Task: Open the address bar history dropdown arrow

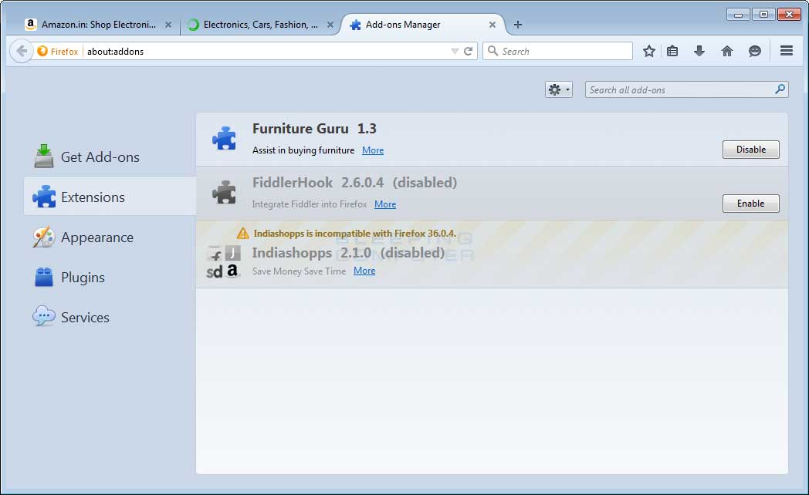Action: pos(455,51)
